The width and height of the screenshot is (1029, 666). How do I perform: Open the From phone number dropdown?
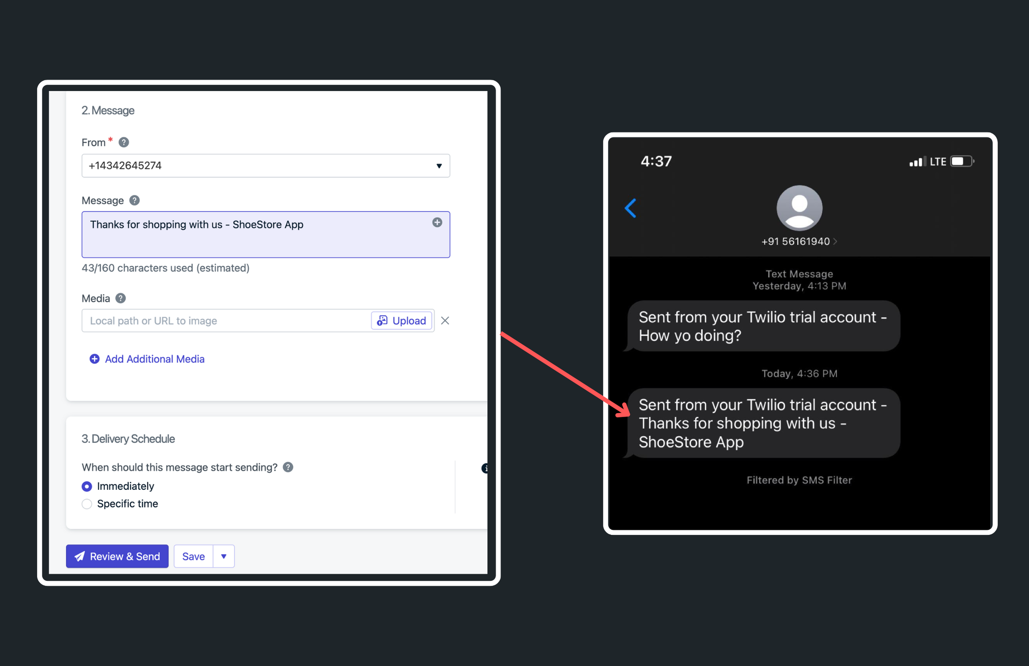click(x=266, y=165)
